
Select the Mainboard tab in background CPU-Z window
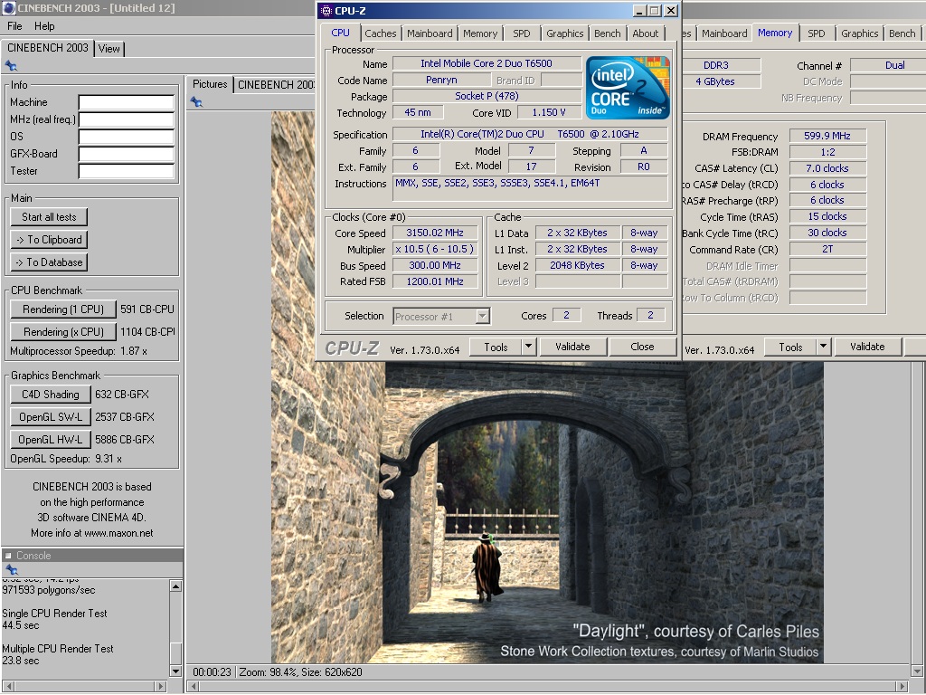[724, 33]
